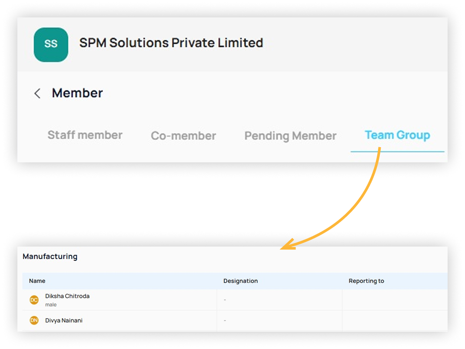Viewport: 465px width, 349px height.
Task: Click the teal SS company logo
Action: tap(51, 44)
